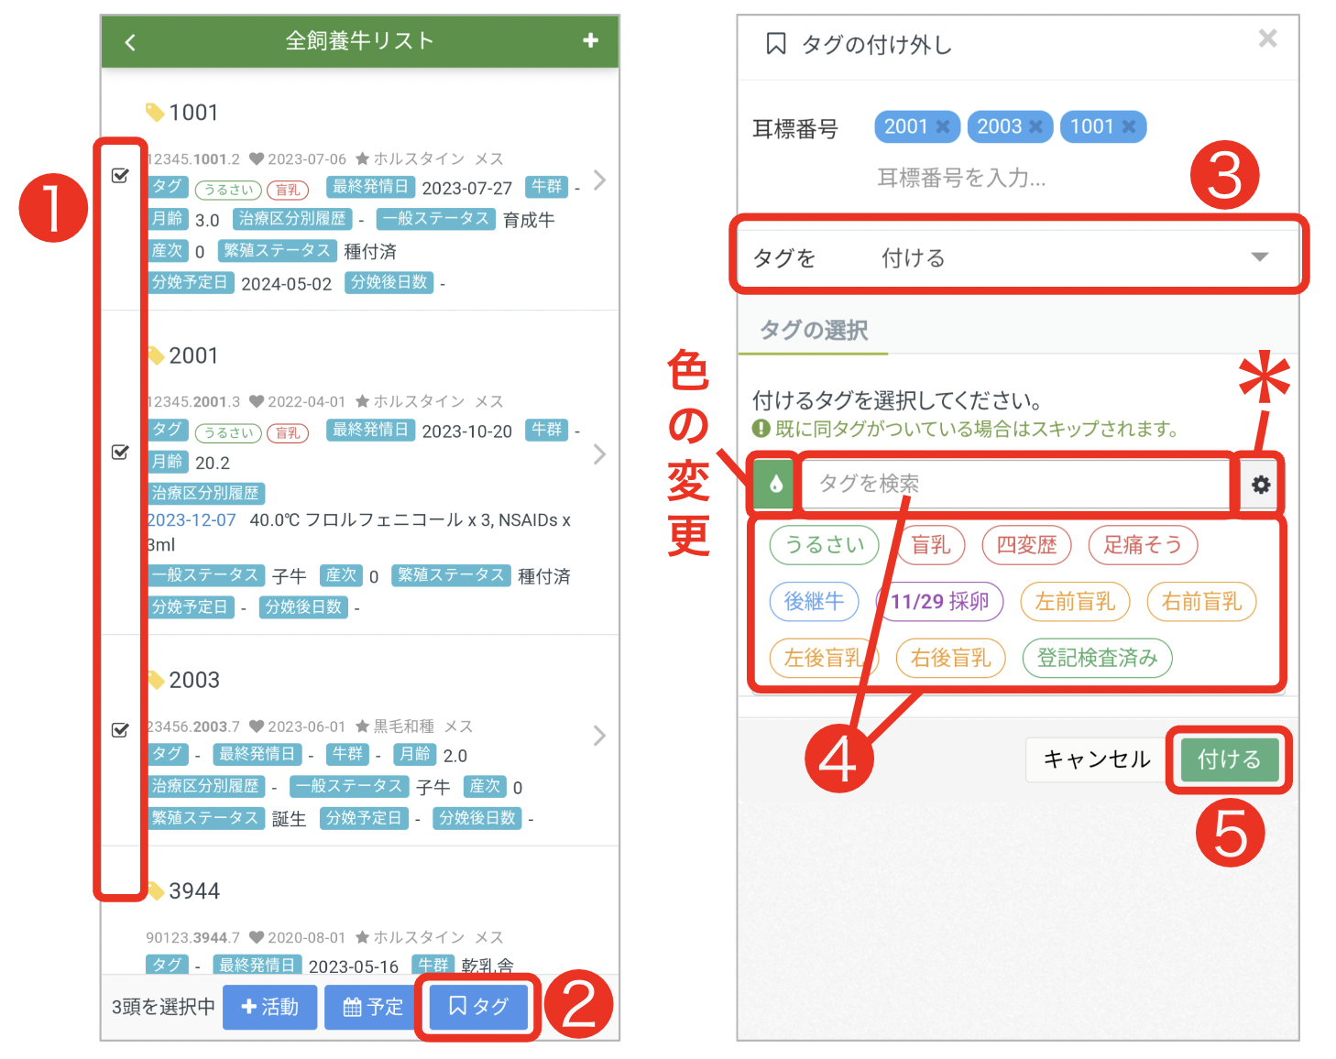Screen dimensions: 1336x1059
Task: Click the tag icon beside 2001
Action: [x=155, y=355]
